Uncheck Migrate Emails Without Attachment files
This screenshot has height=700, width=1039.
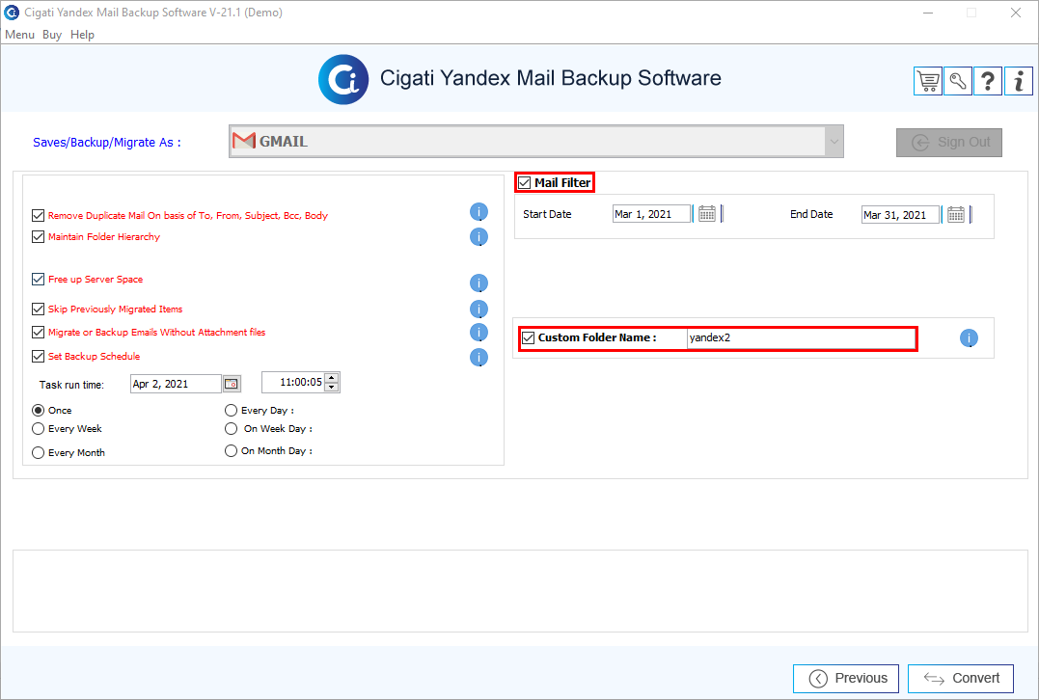[38, 332]
